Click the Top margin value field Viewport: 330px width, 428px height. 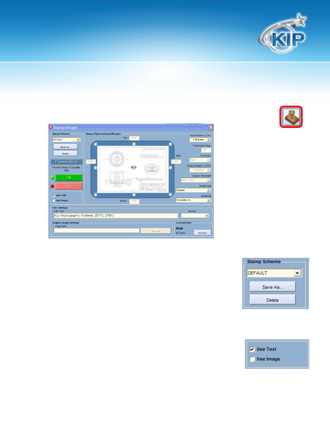[134, 138]
